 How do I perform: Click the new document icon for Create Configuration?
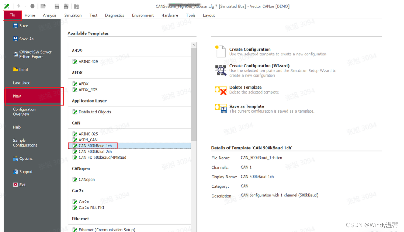[221, 51]
